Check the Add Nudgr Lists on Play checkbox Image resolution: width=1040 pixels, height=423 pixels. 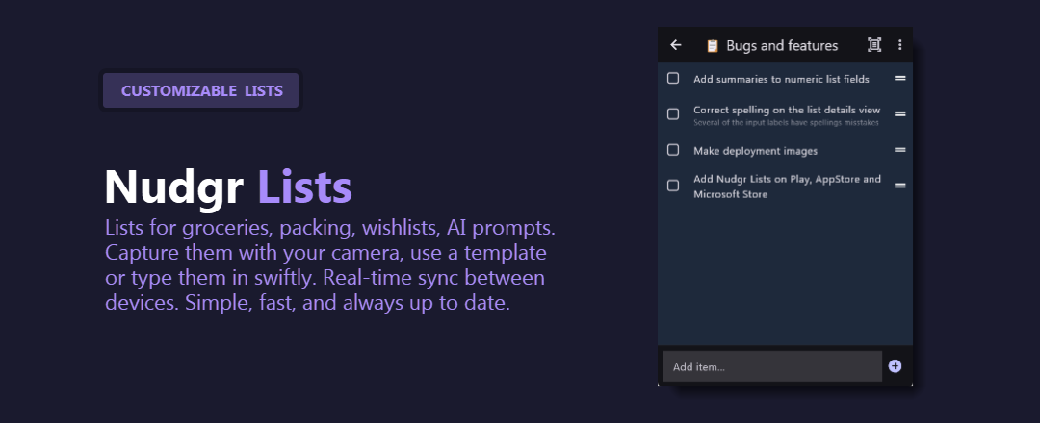click(673, 186)
